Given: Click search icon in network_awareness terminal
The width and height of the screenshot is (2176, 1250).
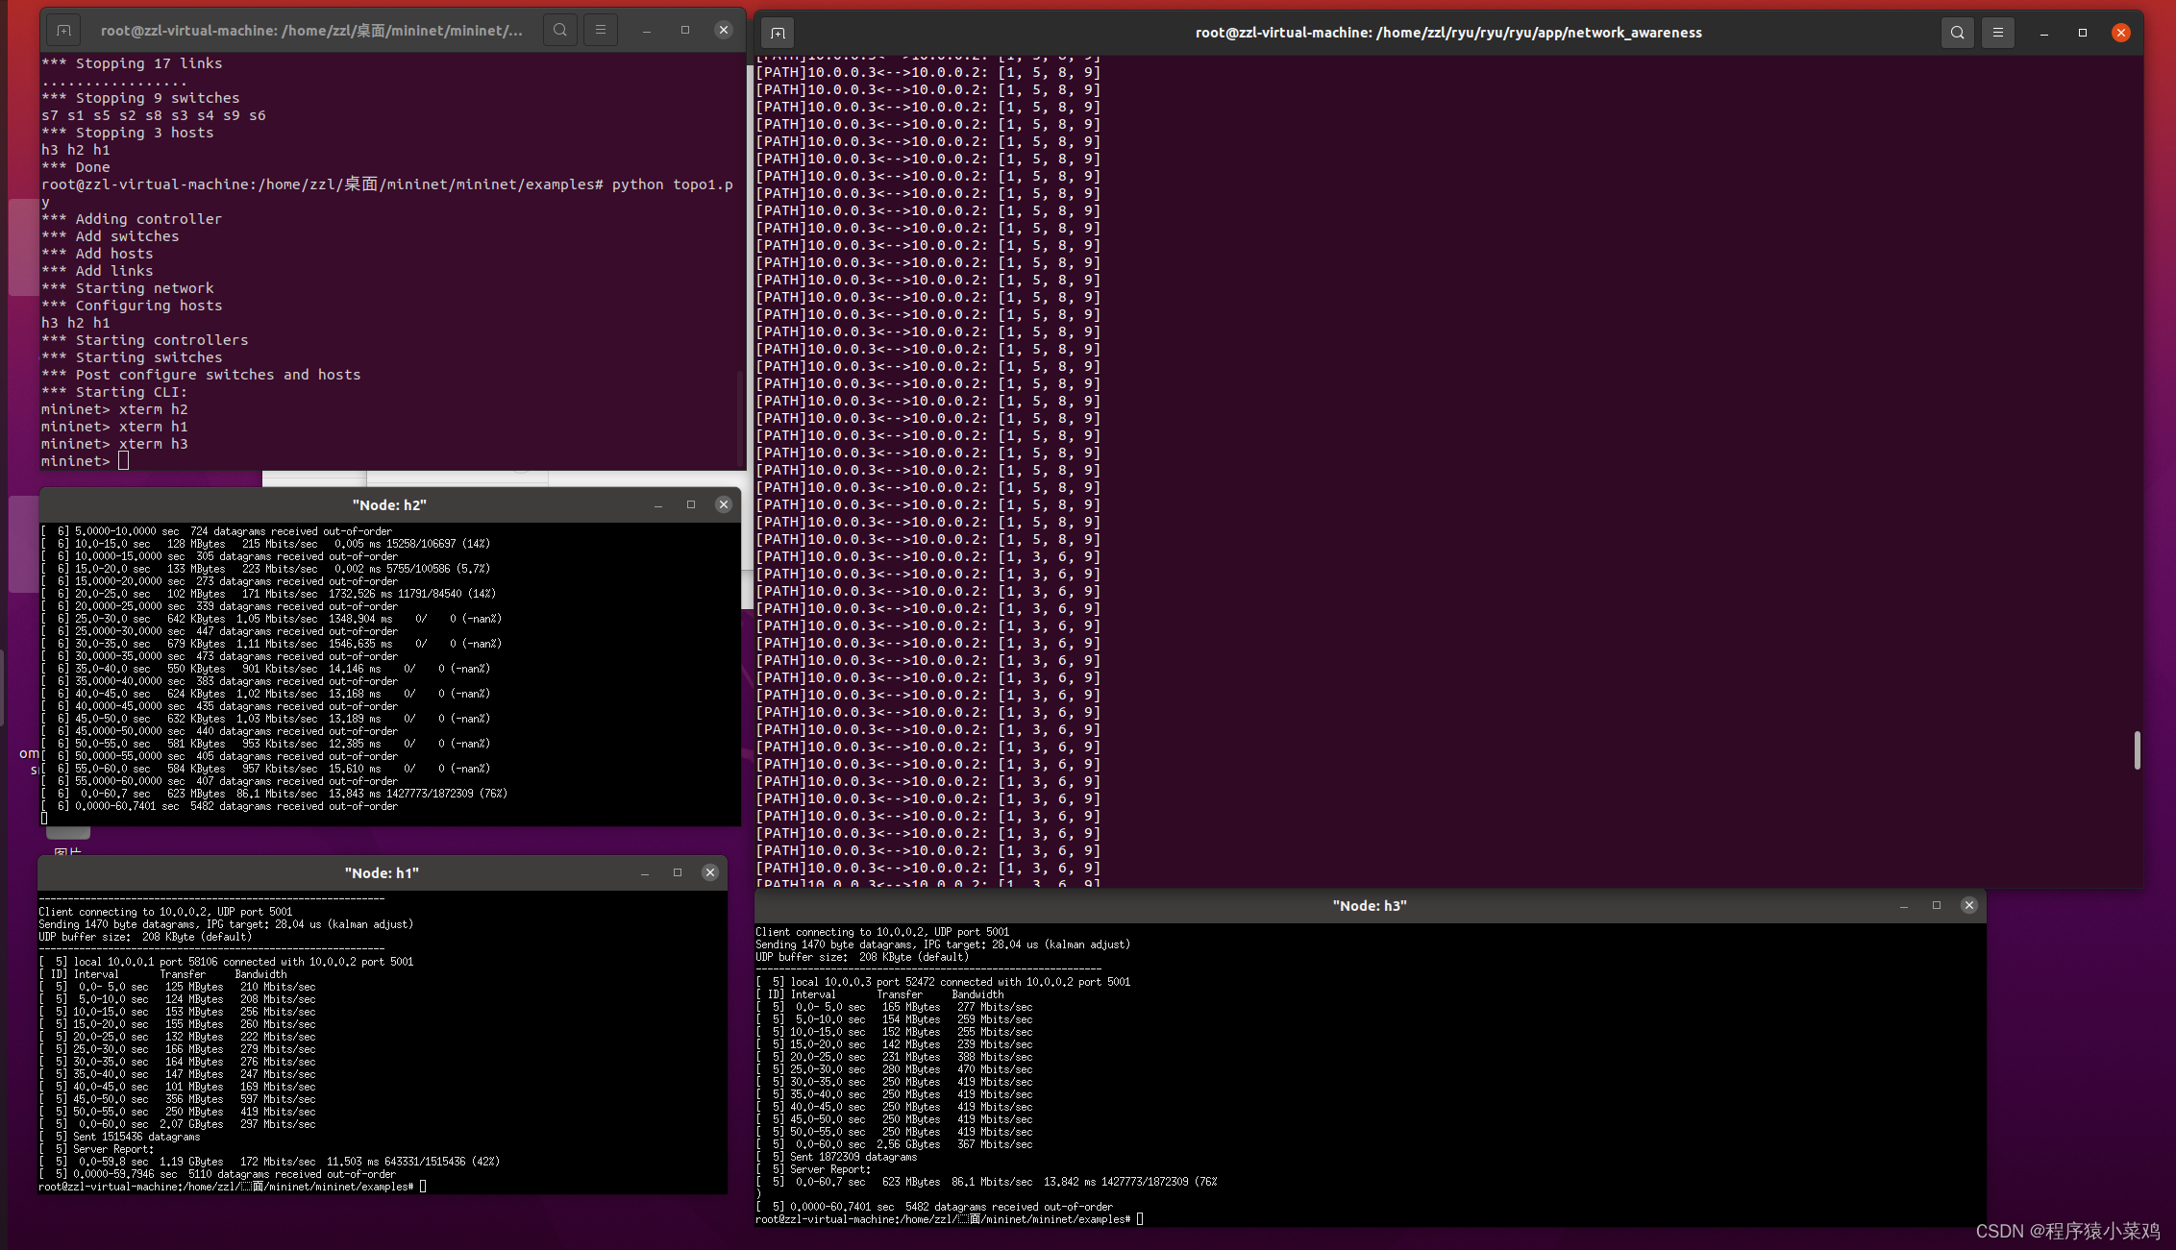Looking at the screenshot, I should 1957,33.
